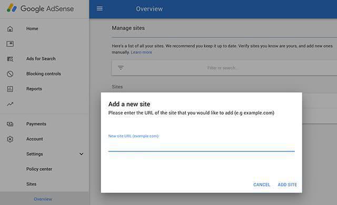Viewport: 337px width, 205px height.
Task: Open Home in the sidebar
Action: (32, 28)
